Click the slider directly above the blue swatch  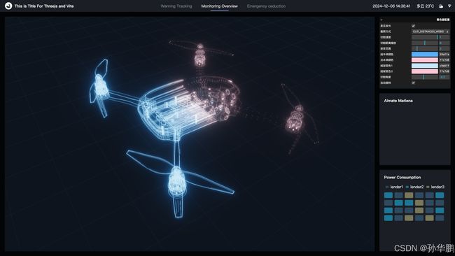coord(425,48)
